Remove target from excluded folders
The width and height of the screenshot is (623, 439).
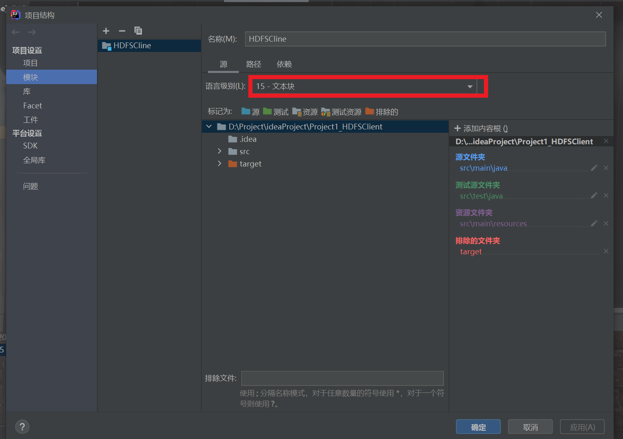(x=606, y=251)
